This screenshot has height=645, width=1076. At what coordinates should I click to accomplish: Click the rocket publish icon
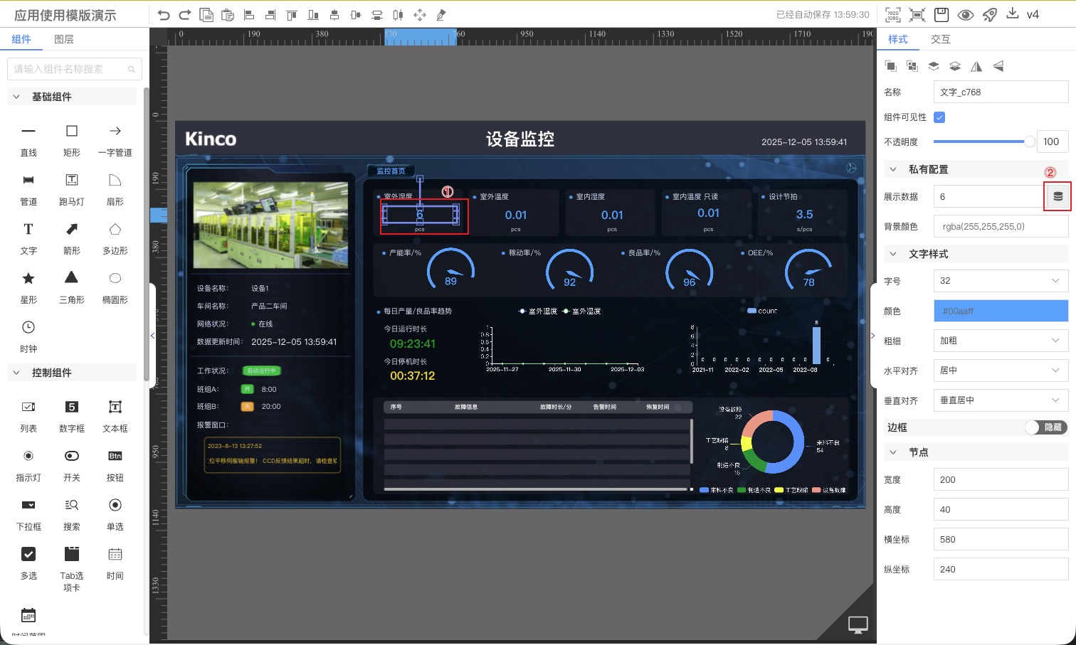989,15
